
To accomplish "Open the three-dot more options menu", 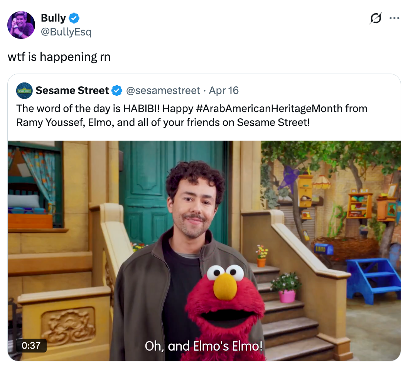I will (394, 18).
